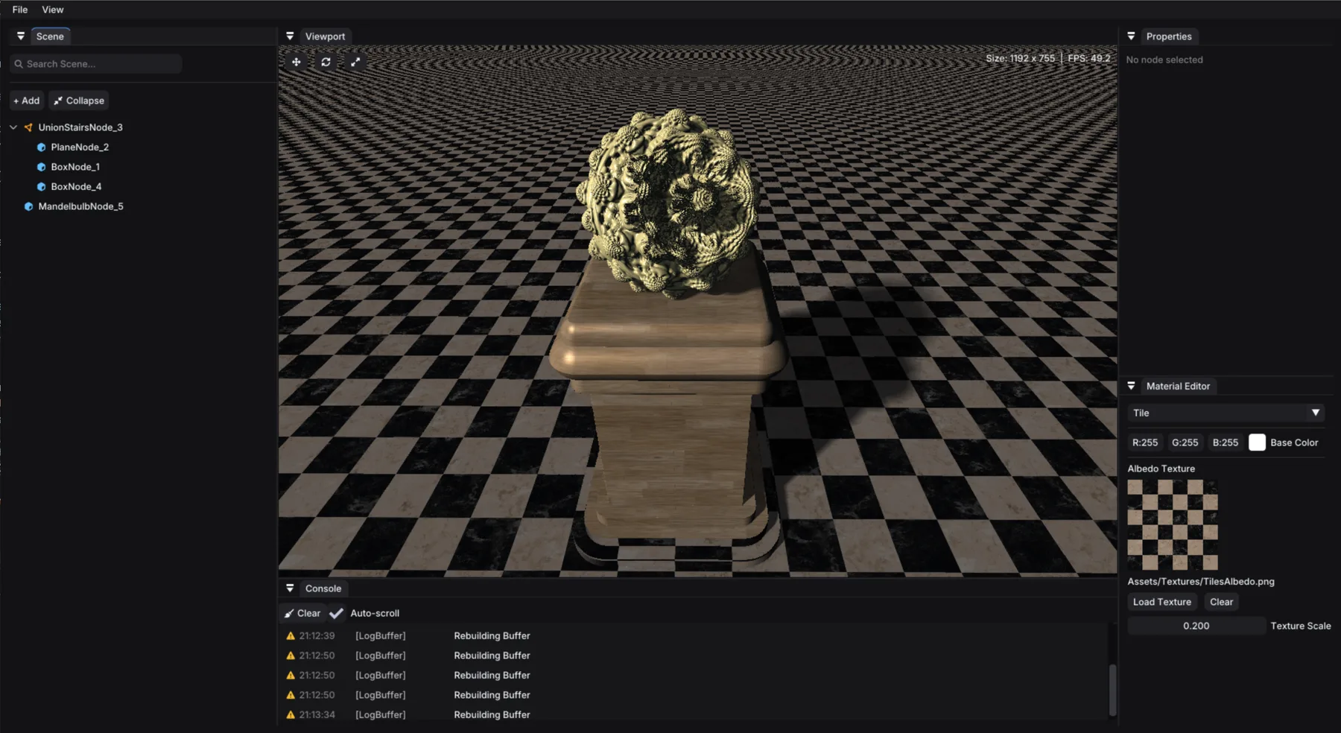1341x733 pixels.
Task: Click the MandelbulbNode_5 cube icon
Action: click(28, 206)
